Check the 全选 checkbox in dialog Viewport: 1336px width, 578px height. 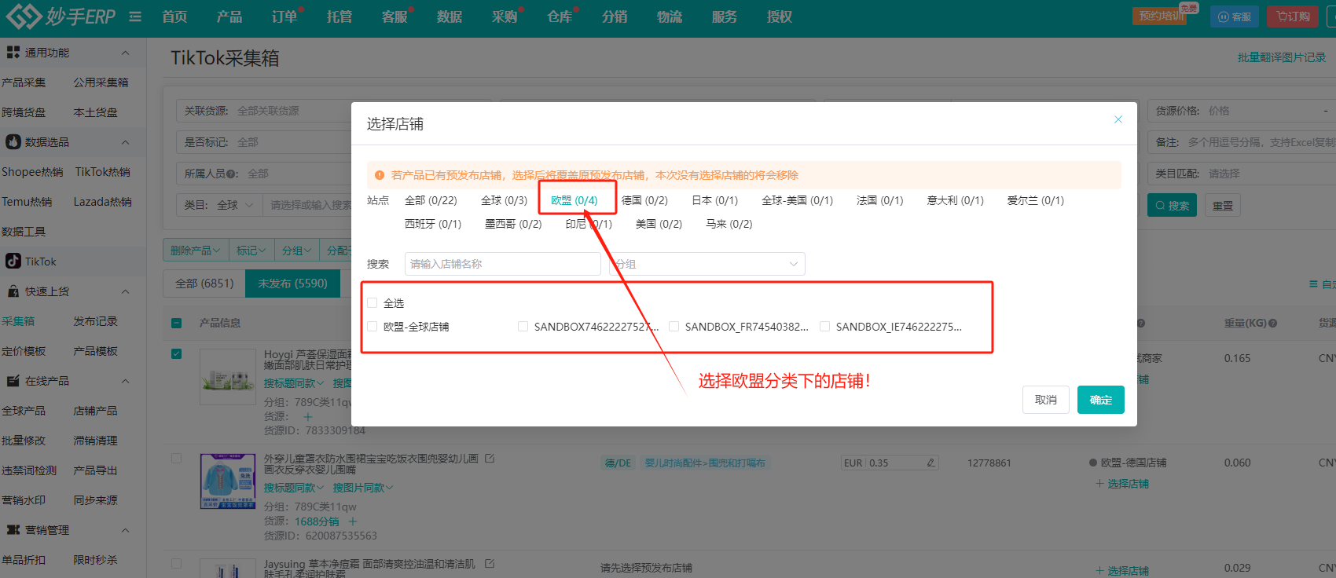[x=373, y=302]
